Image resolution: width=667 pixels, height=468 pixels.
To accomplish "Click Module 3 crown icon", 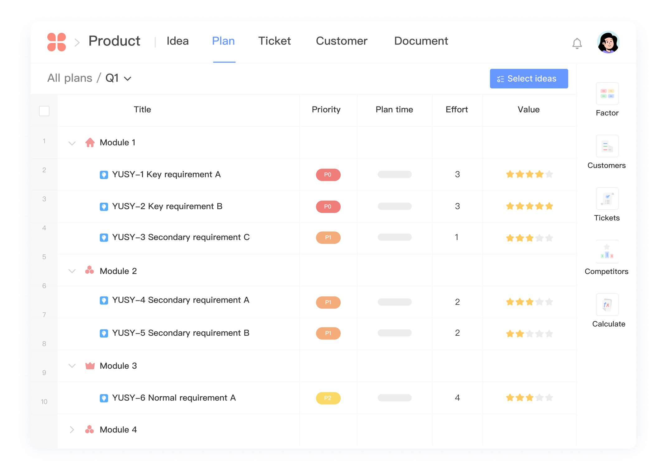I will (90, 366).
